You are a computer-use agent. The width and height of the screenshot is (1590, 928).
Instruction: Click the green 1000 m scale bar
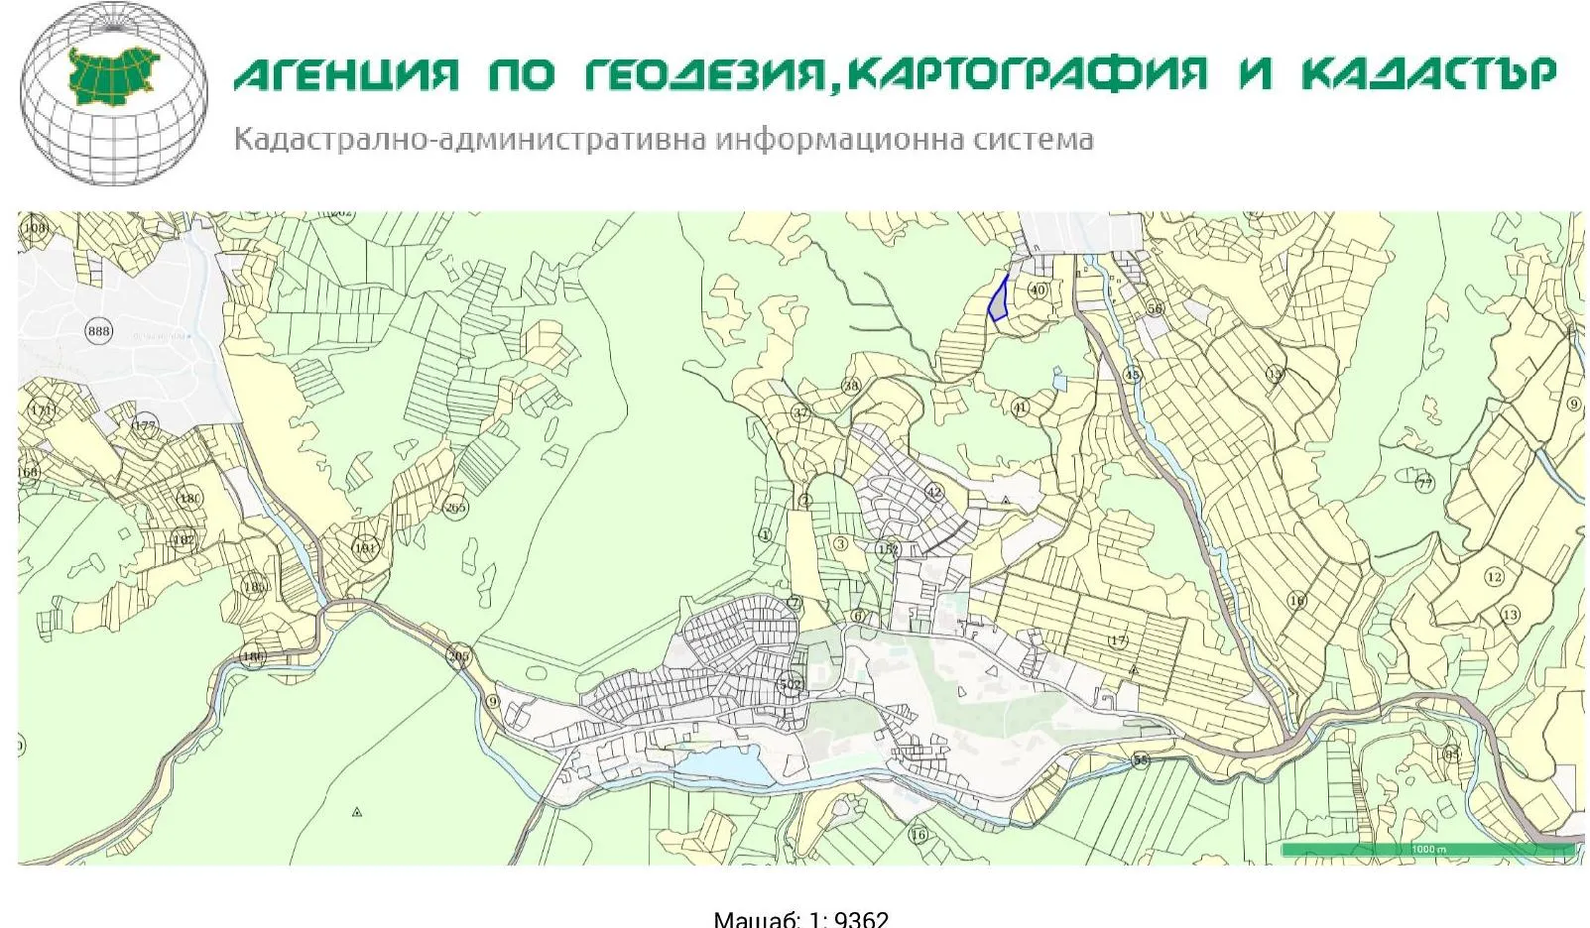tap(1428, 850)
